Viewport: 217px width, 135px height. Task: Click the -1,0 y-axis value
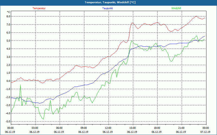[8, 89]
